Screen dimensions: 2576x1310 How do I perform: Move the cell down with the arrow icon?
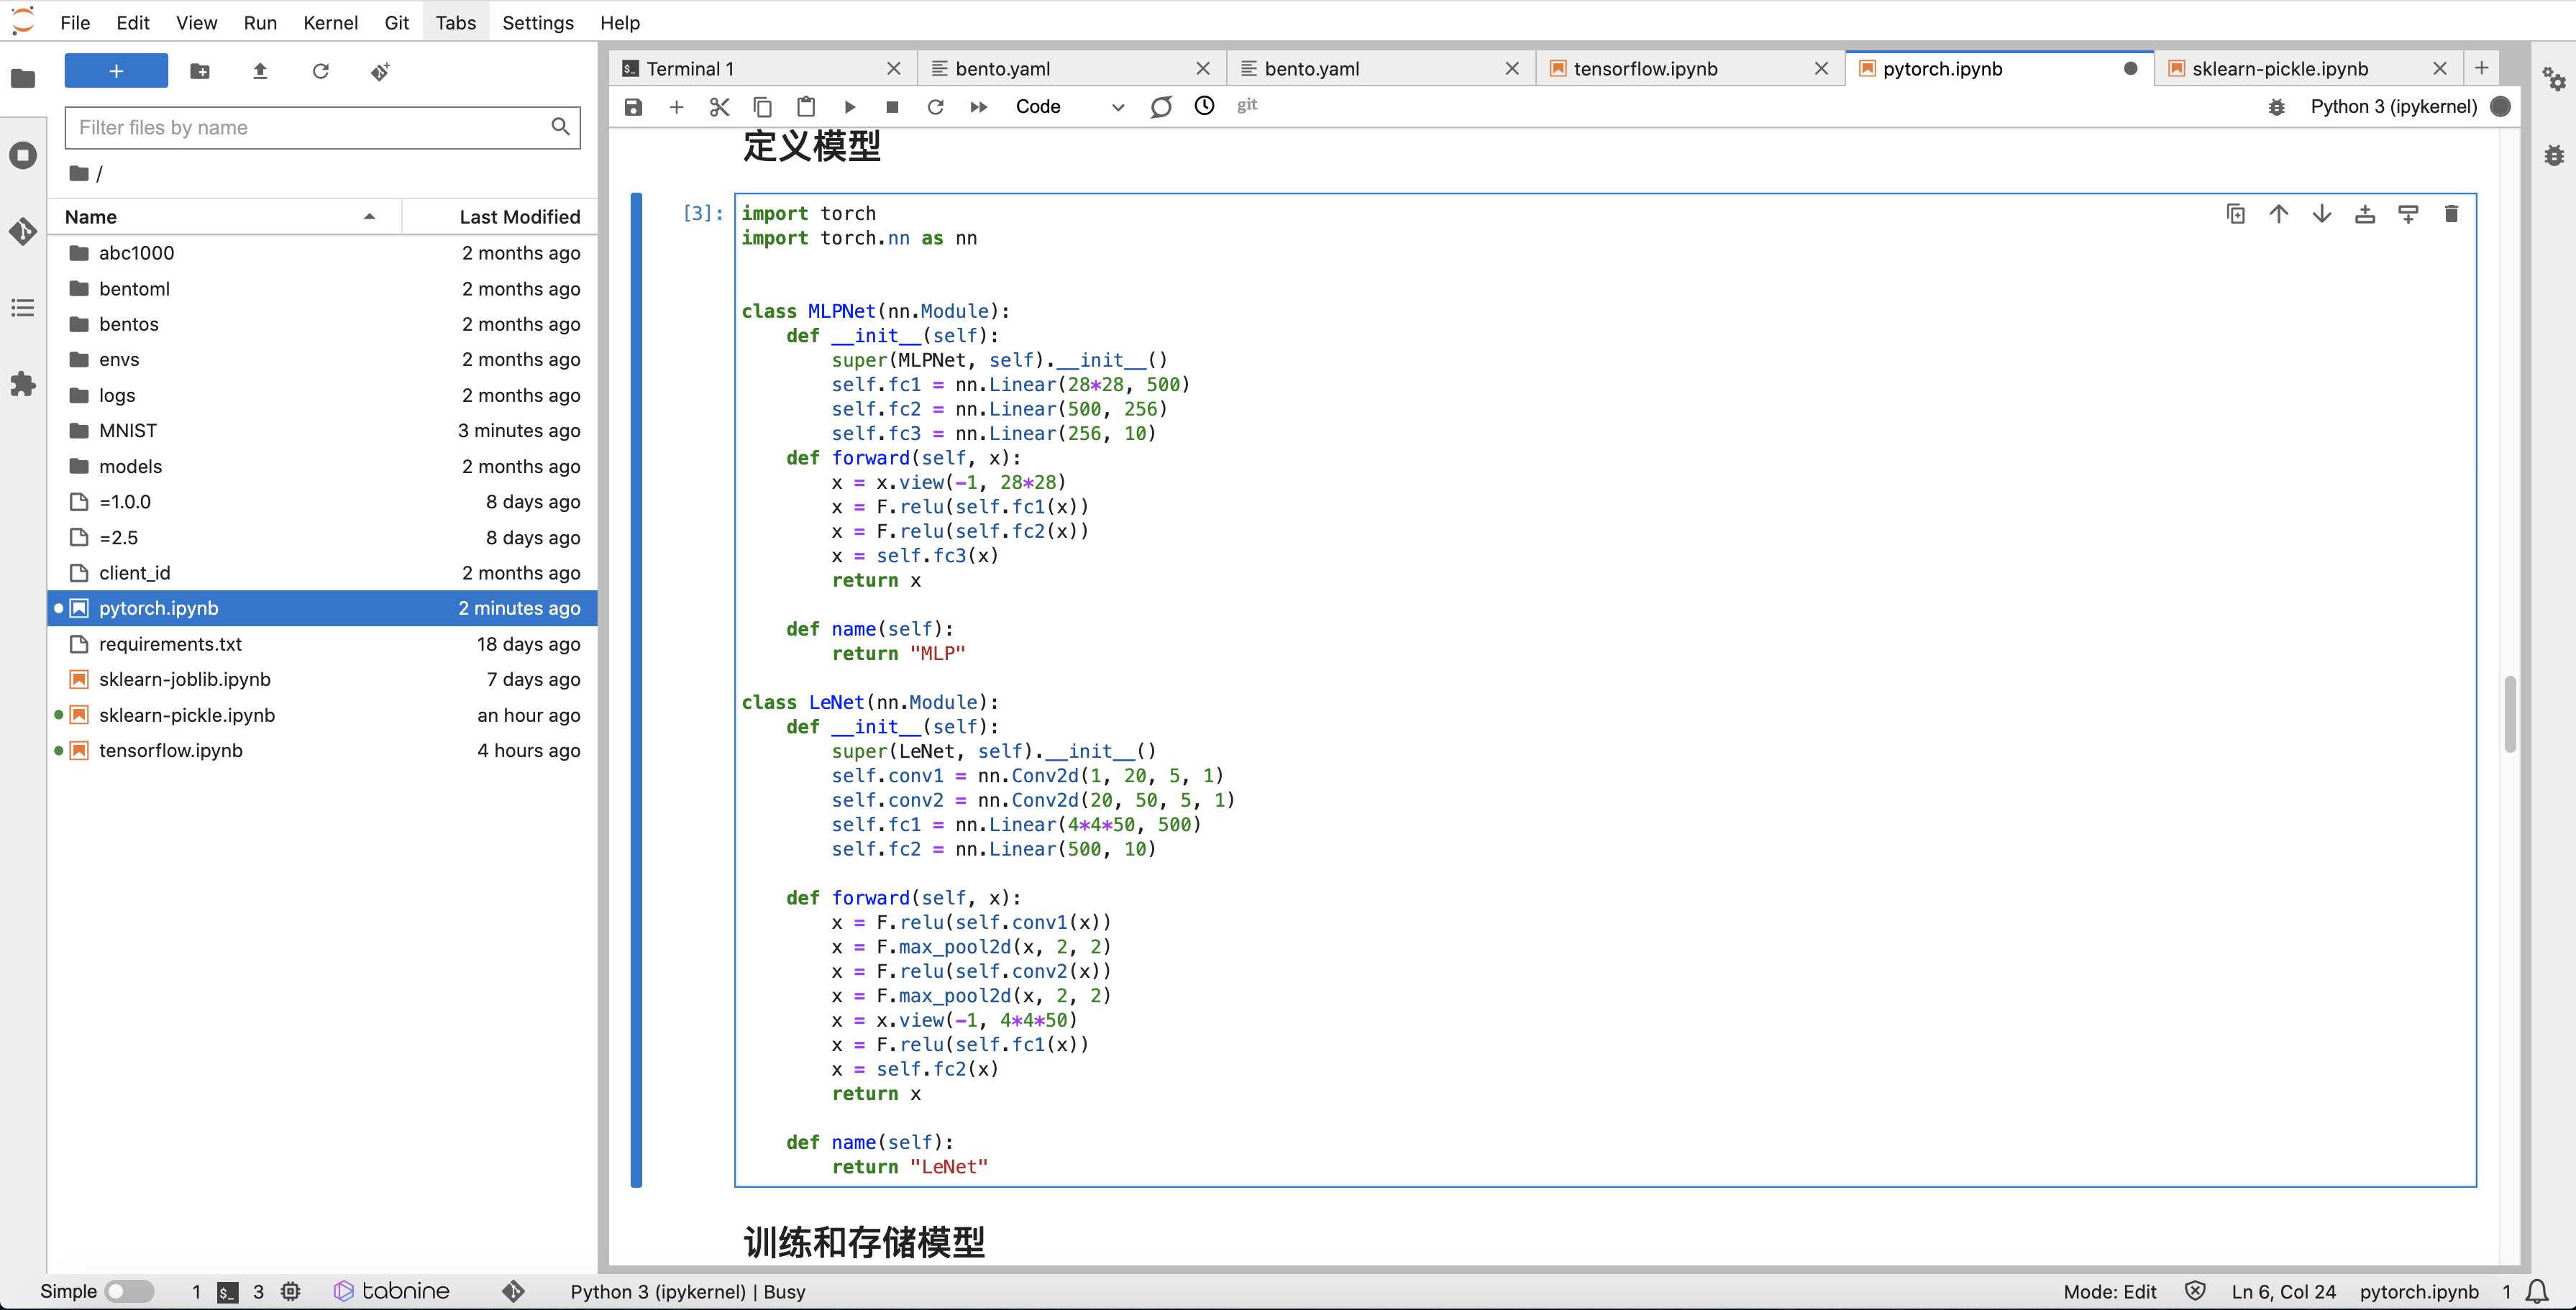pyautogui.click(x=2321, y=214)
